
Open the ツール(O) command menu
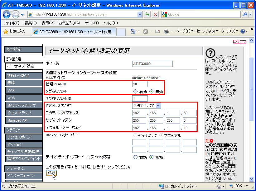pos(229,31)
